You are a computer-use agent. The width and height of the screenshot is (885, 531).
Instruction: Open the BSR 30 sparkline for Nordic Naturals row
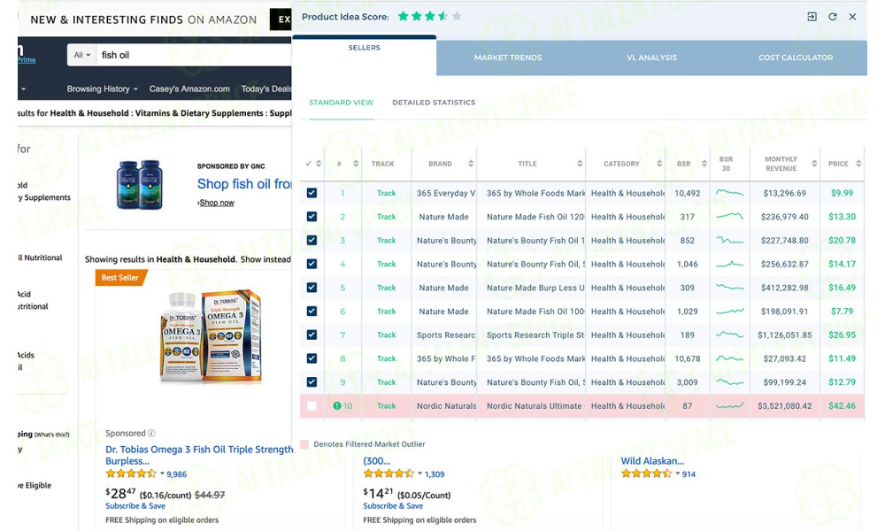729,405
